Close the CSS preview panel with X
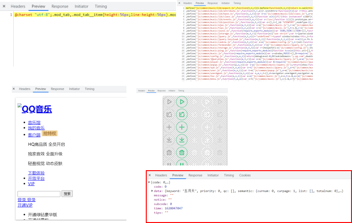Screen dimensions: 352x223 point(4,6)
